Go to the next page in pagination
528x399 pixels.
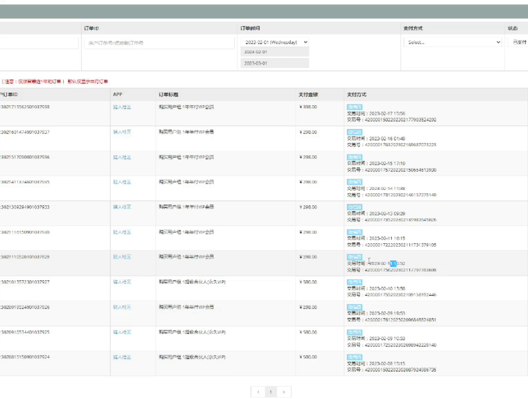(283, 392)
